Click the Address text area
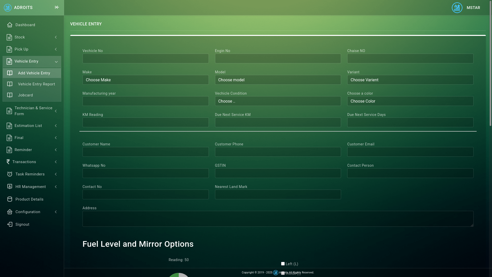 click(278, 219)
